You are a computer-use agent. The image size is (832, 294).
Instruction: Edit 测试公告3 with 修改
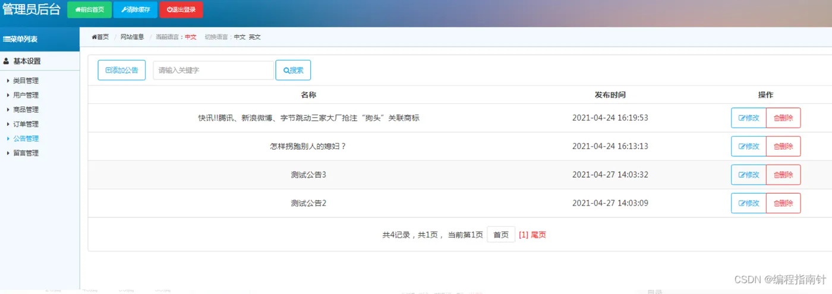749,175
